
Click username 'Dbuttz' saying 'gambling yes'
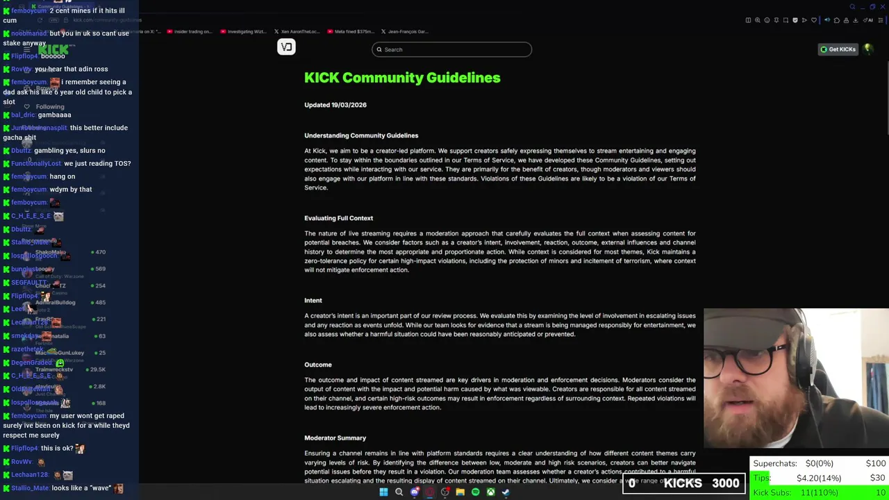[21, 151]
